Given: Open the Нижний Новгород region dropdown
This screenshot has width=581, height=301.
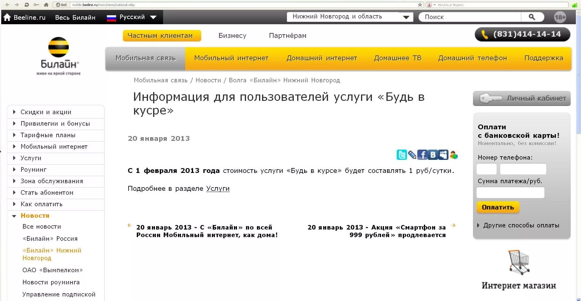Looking at the screenshot, I should [406, 17].
